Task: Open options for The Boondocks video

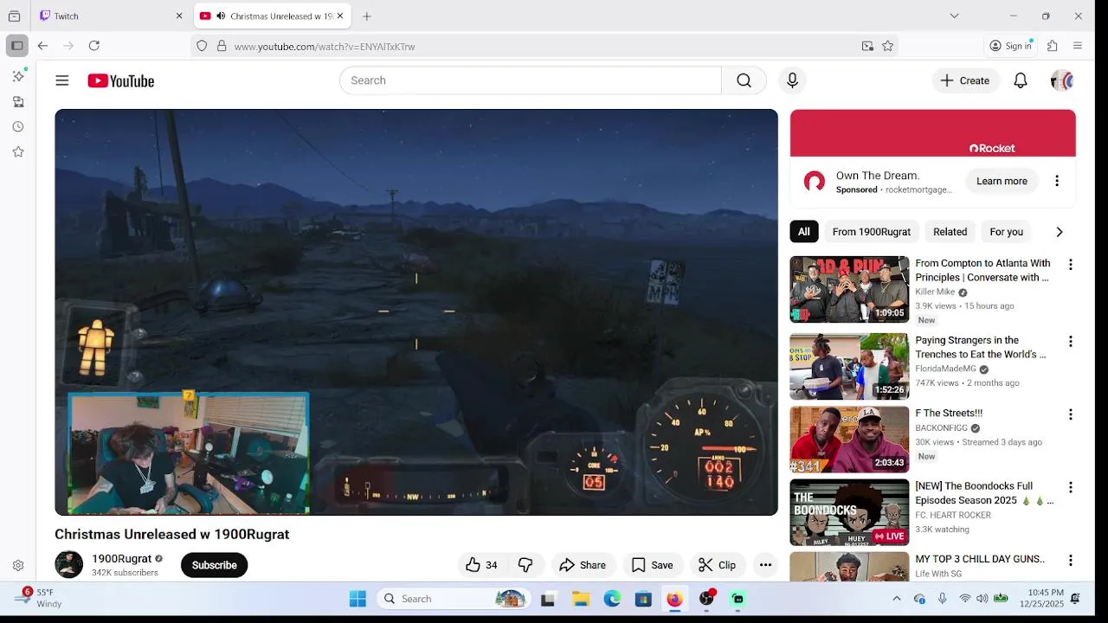Action: (1071, 487)
